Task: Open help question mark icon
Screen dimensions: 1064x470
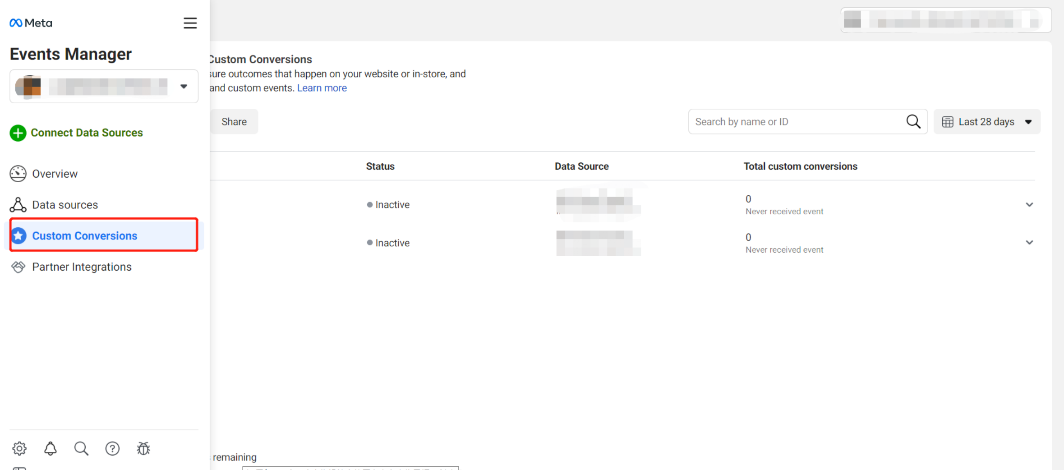Action: [112, 448]
